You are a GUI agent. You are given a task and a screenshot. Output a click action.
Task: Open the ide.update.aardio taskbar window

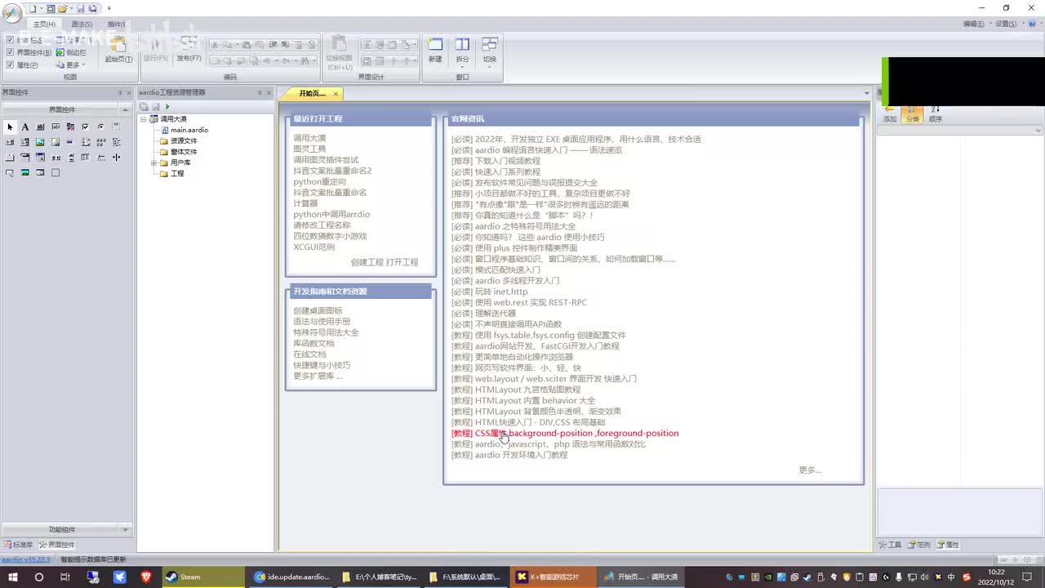tap(291, 577)
